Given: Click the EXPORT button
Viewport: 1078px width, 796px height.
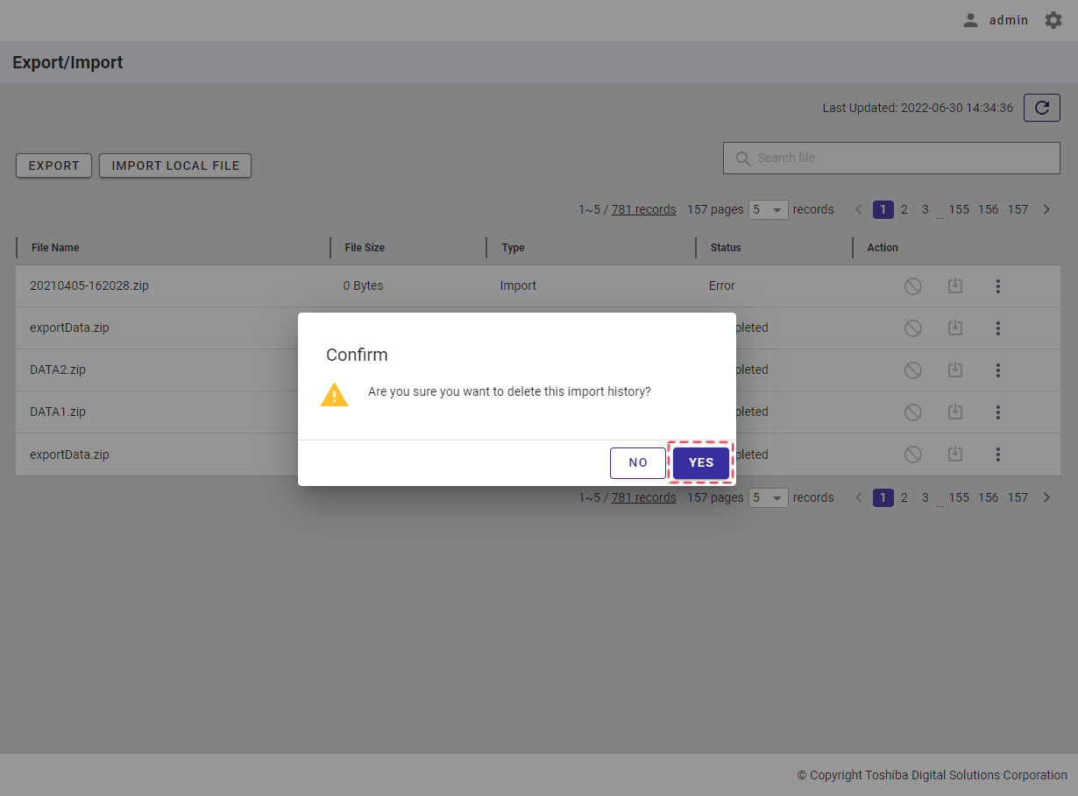Looking at the screenshot, I should pyautogui.click(x=54, y=166).
